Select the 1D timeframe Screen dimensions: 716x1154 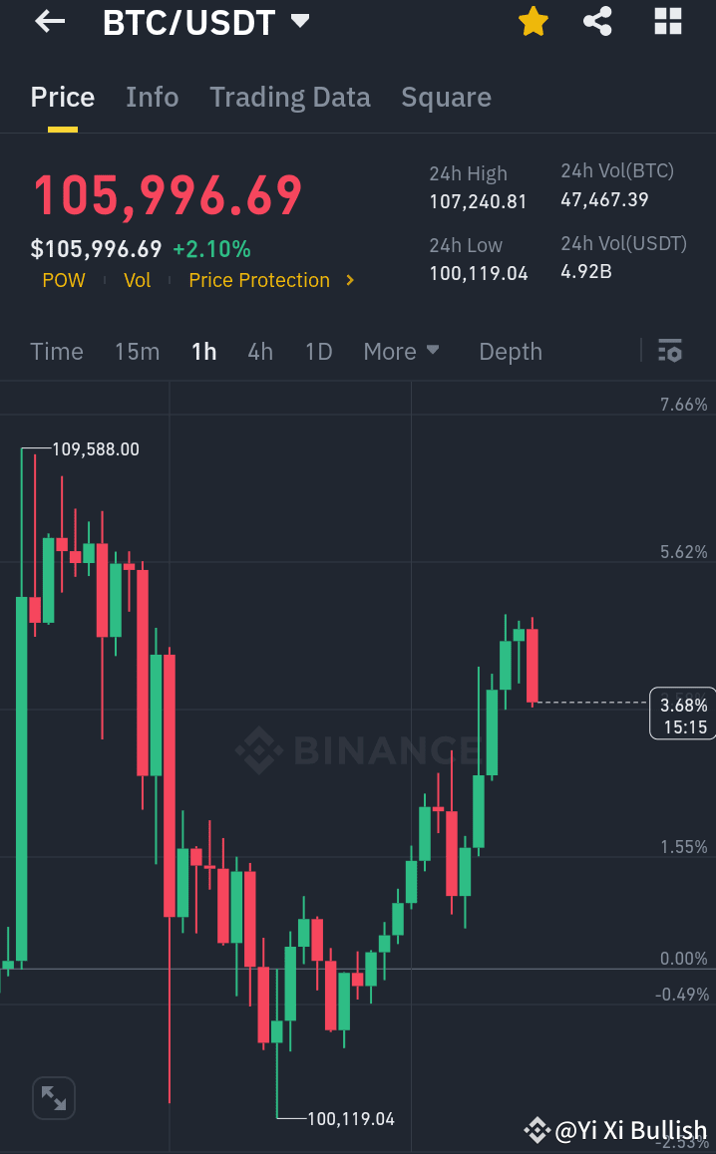pyautogui.click(x=318, y=351)
